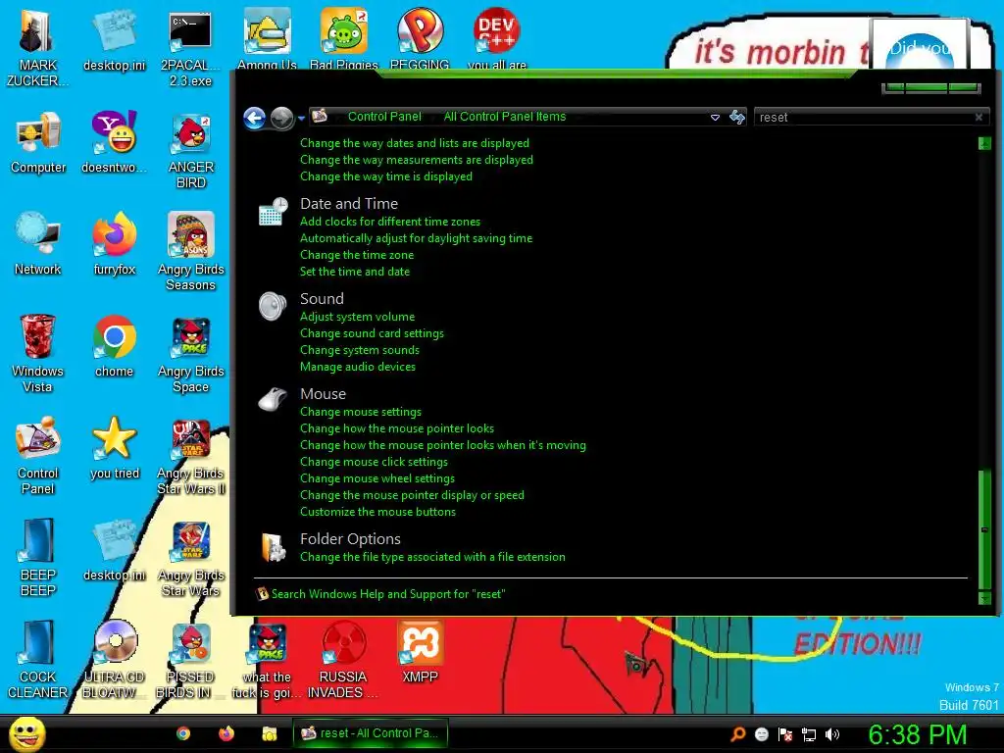The width and height of the screenshot is (1004, 753).
Task: Open the recent pages dropdown arrow
Action: click(x=301, y=119)
